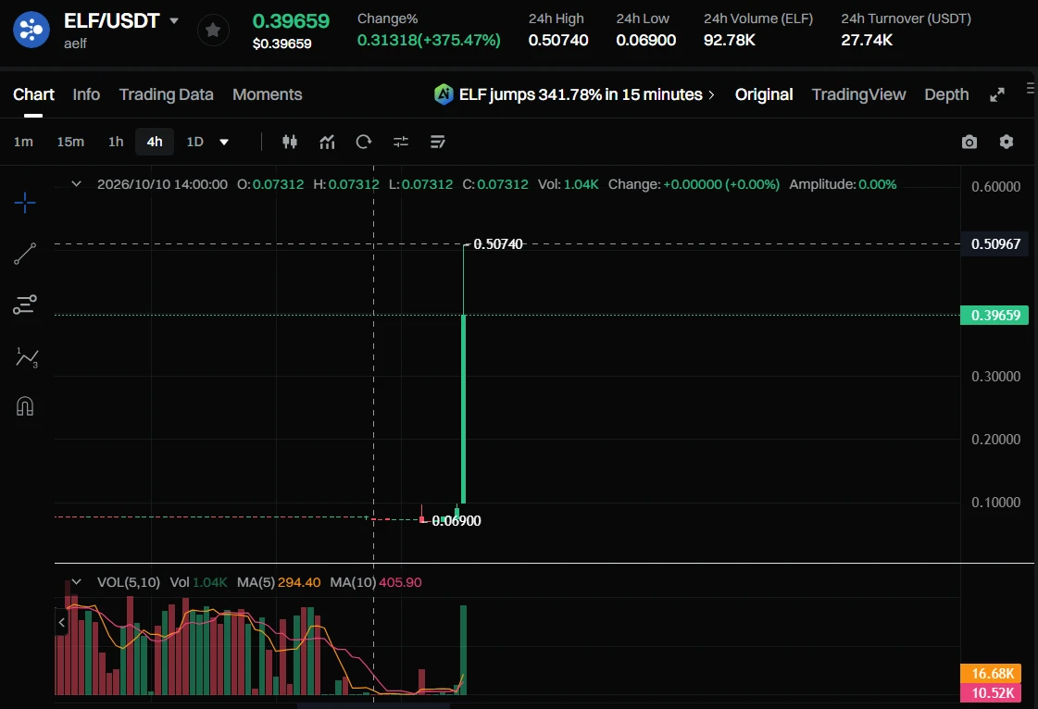Switch to Original chart view
The height and width of the screenshot is (709, 1038).
(764, 94)
